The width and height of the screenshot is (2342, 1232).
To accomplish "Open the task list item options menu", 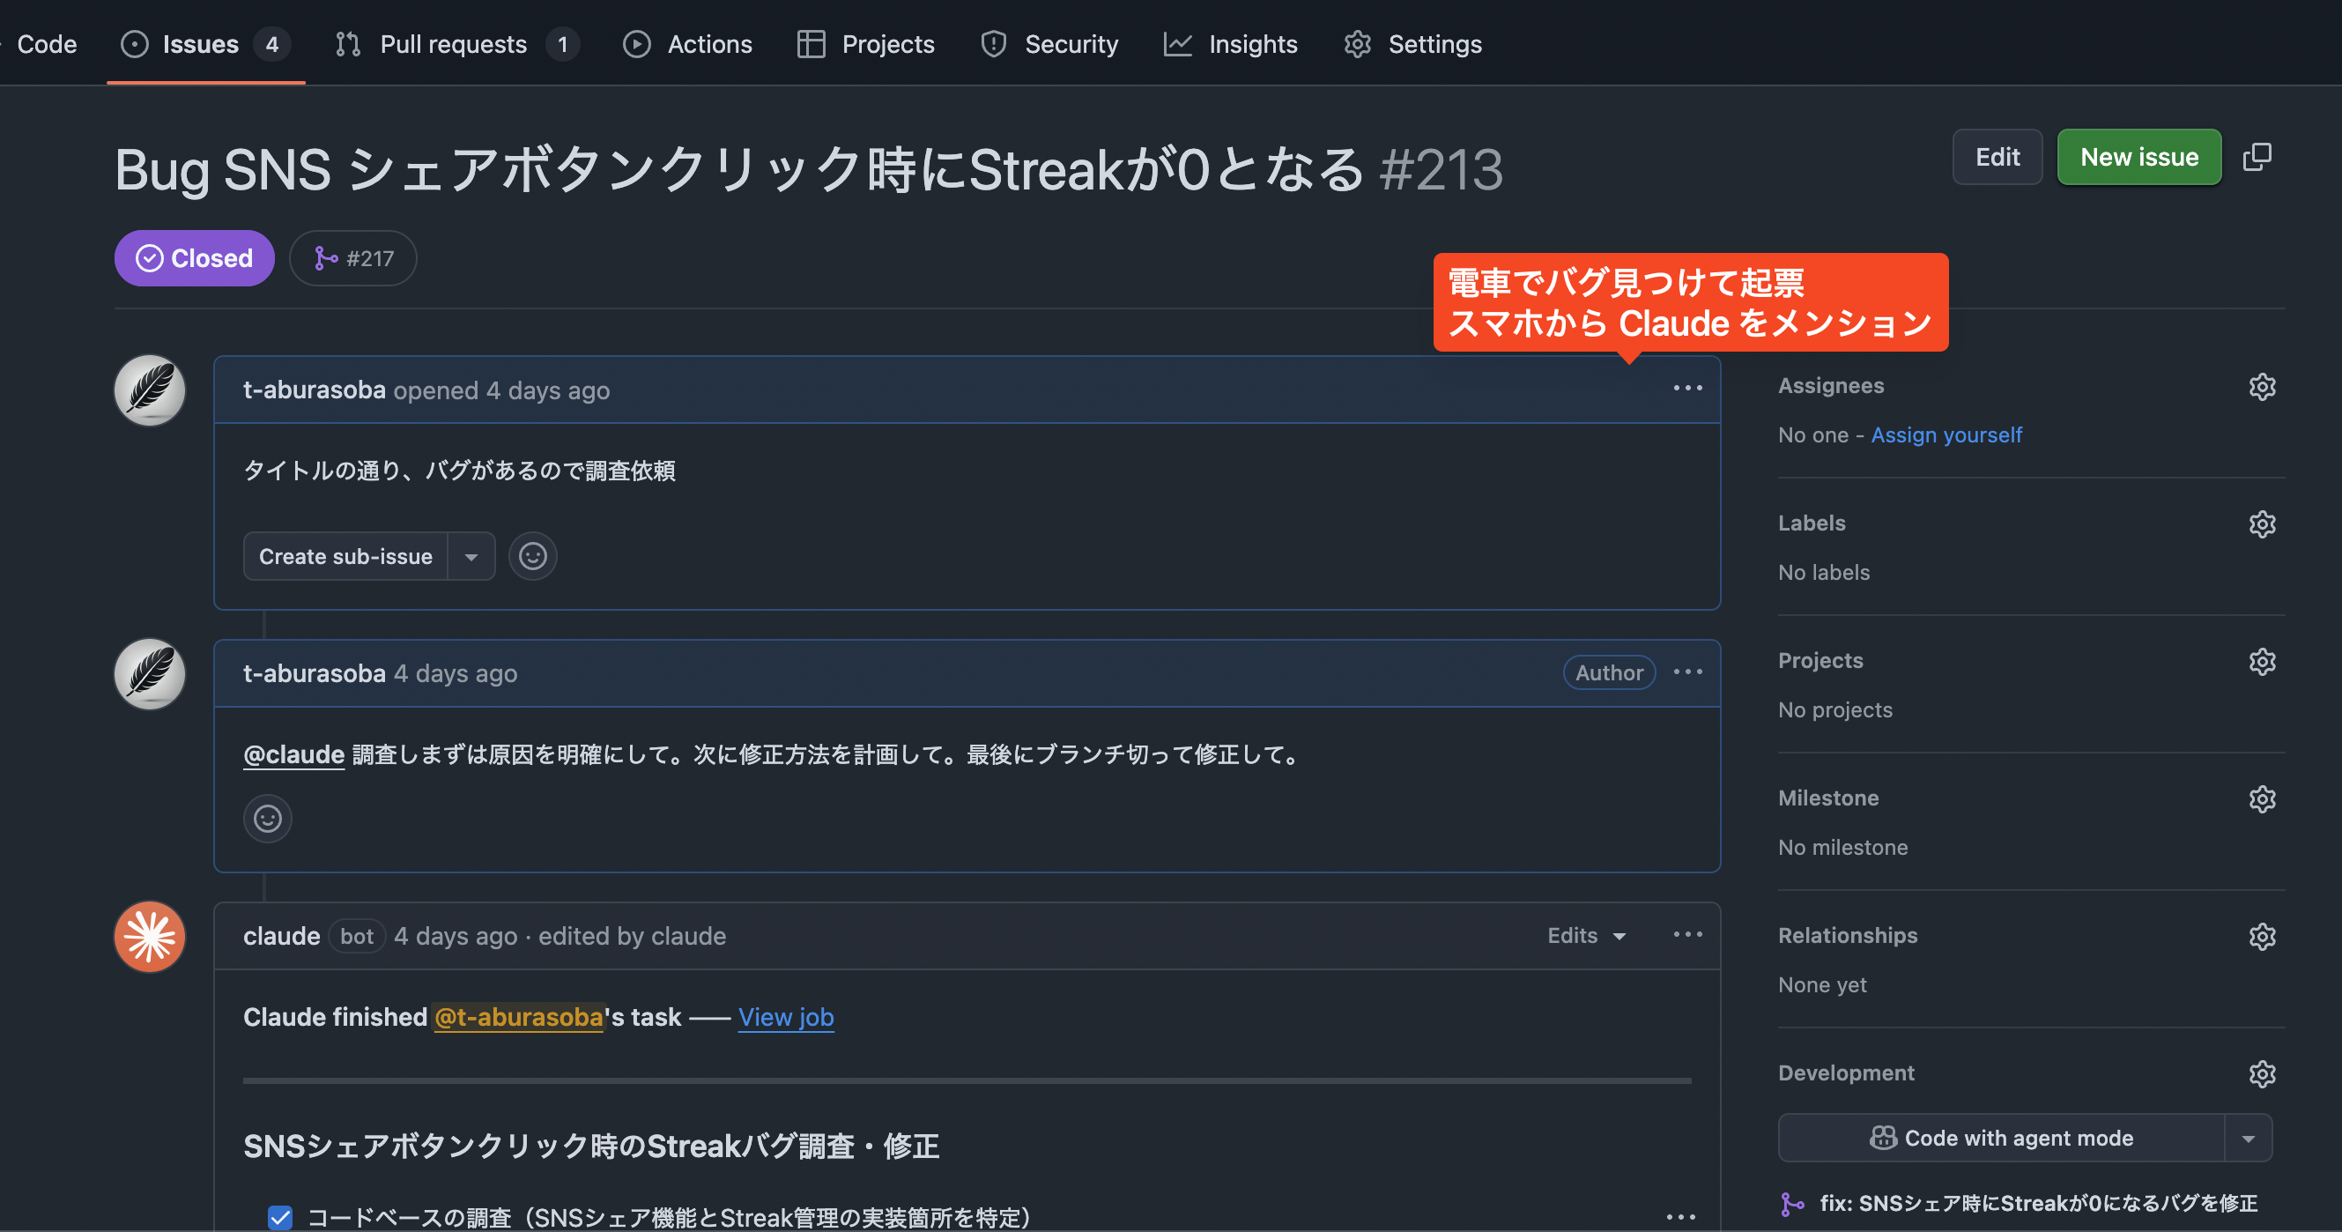I will 1680,1216.
